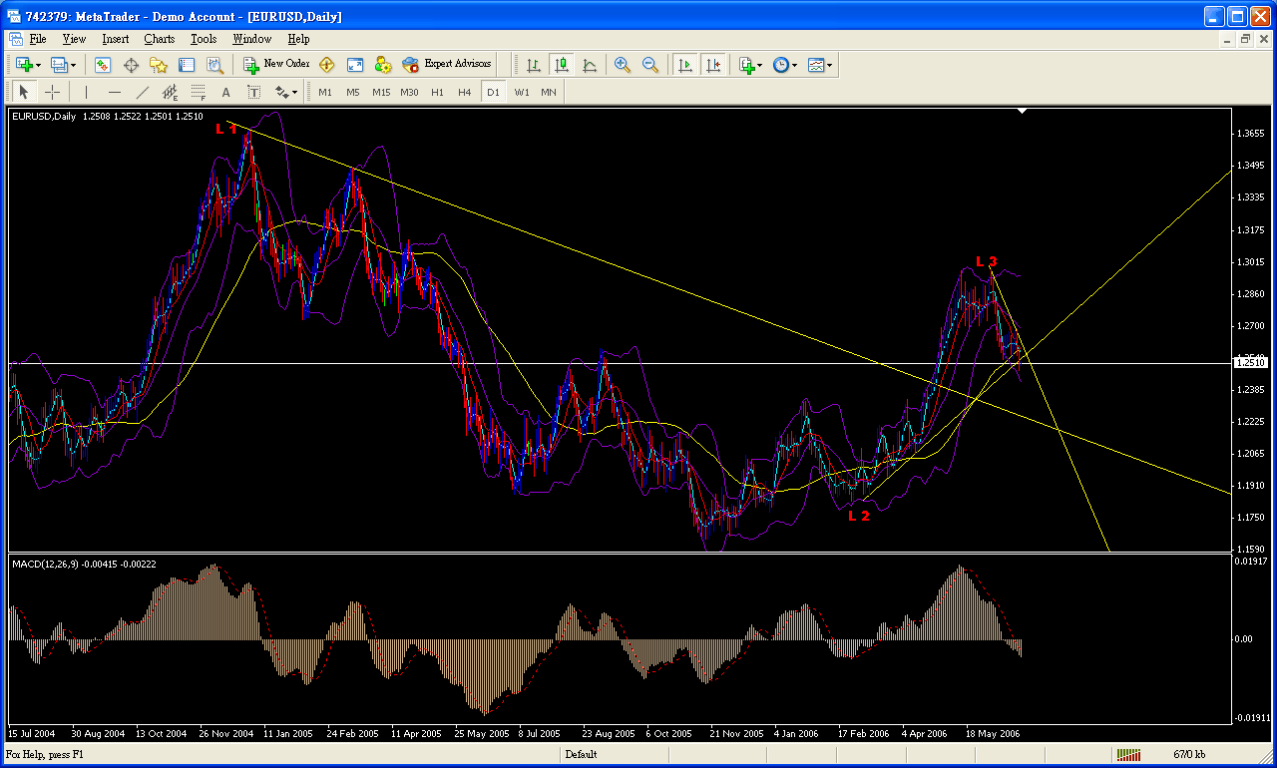Open the Help menu
This screenshot has width=1277, height=768.
click(x=298, y=39)
